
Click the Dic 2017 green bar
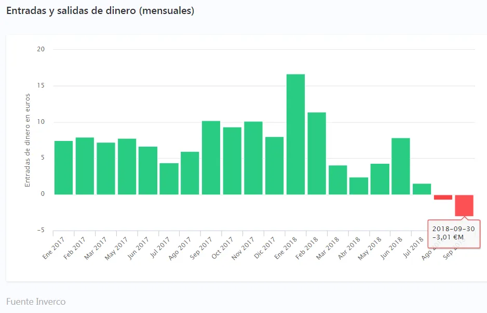pyautogui.click(x=274, y=165)
